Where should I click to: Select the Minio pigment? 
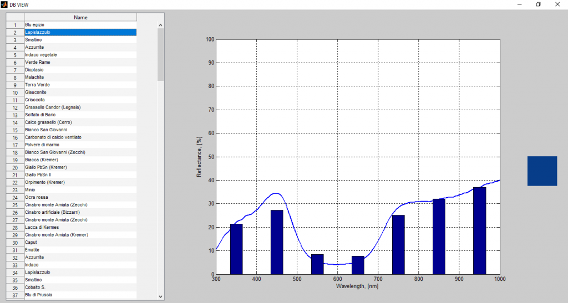pyautogui.click(x=80, y=190)
